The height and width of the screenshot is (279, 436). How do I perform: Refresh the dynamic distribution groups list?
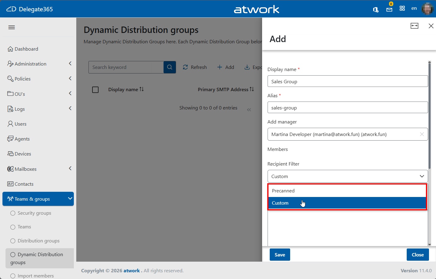(x=195, y=67)
